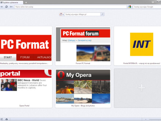
Task: Click the forward navigation arrow
Action: click(x=2, y=6)
